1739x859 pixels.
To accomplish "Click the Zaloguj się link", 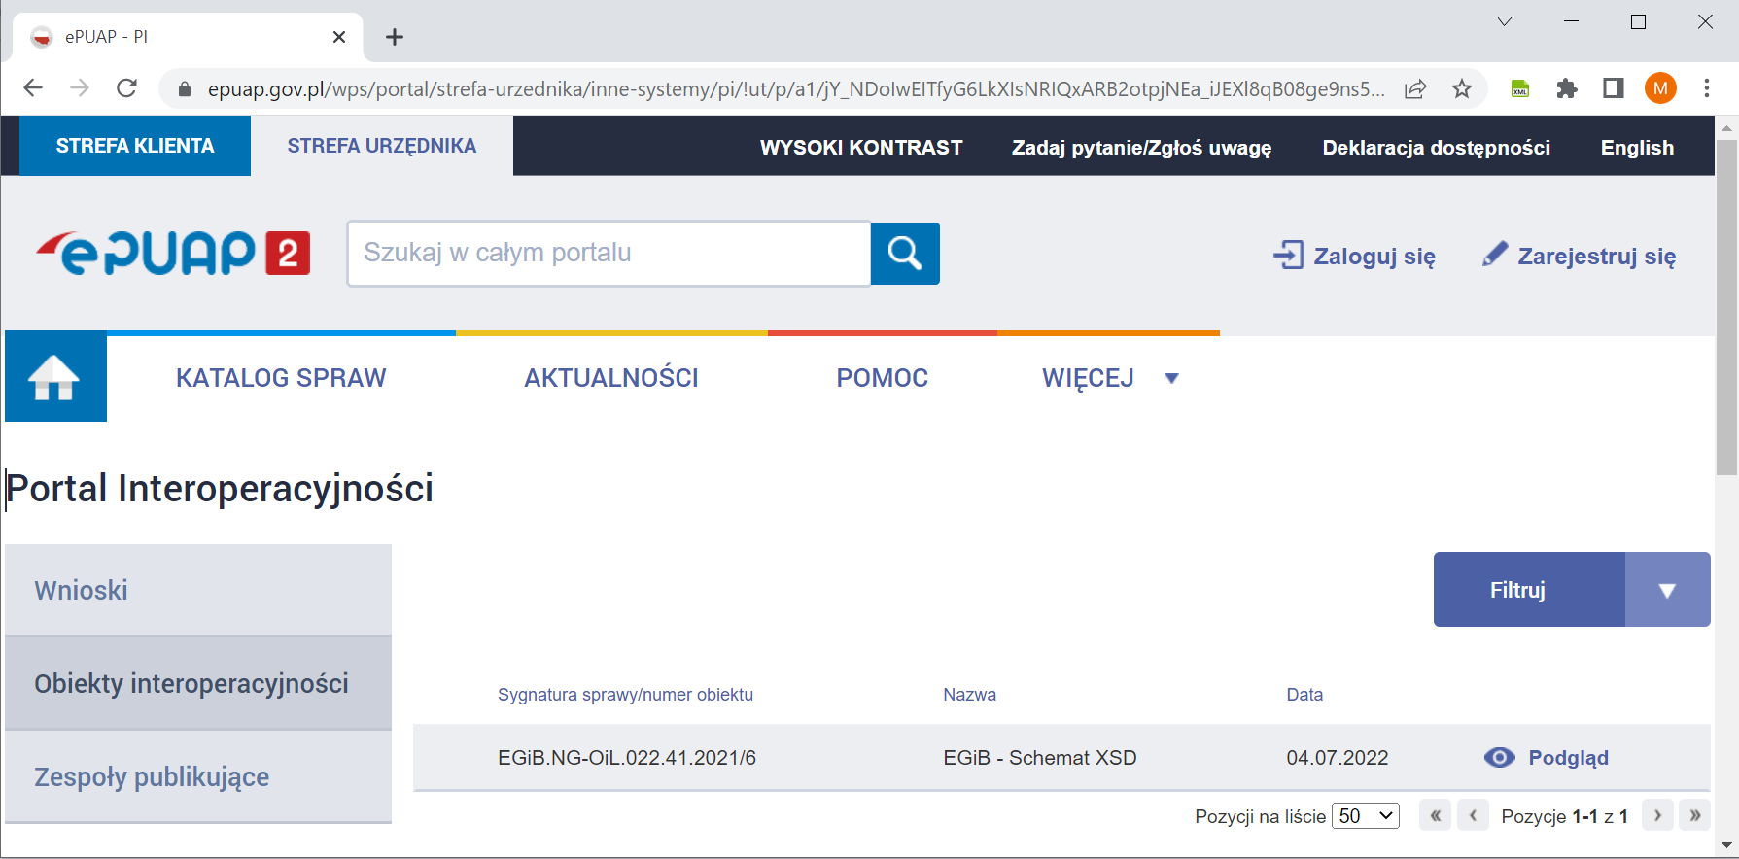I will point(1355,257).
